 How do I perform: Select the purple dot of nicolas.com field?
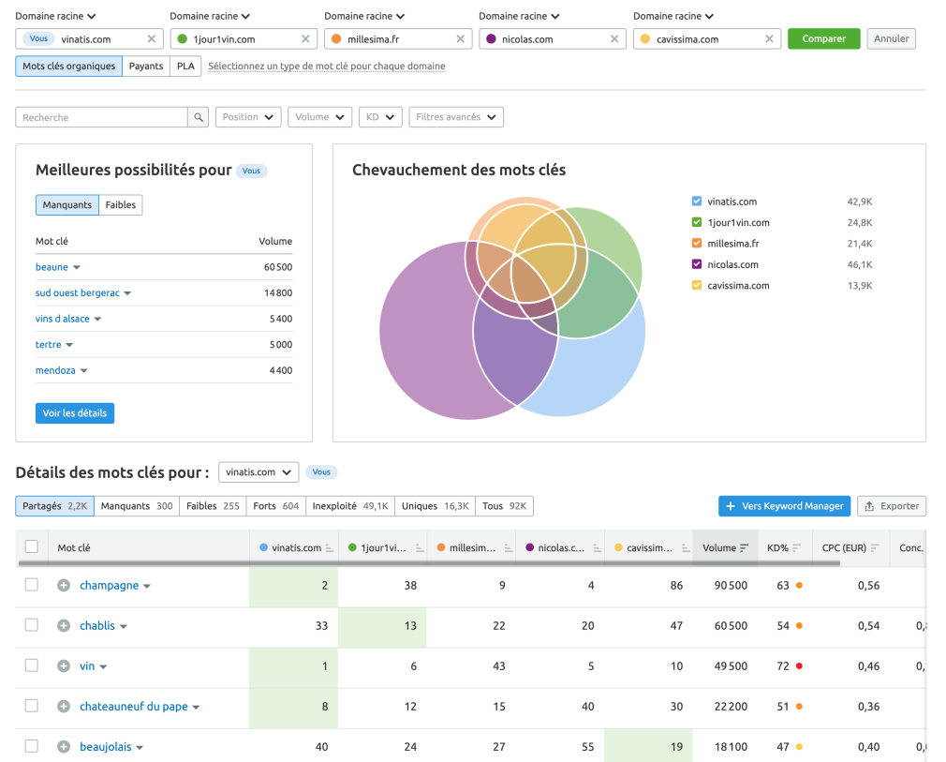tap(491, 38)
